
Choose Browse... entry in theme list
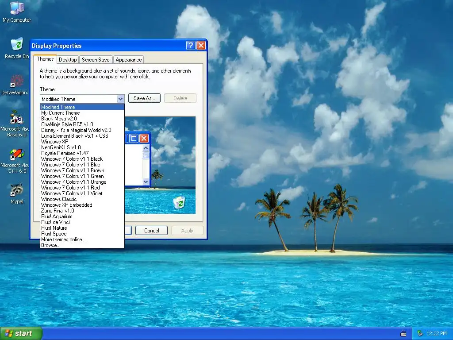point(82,245)
